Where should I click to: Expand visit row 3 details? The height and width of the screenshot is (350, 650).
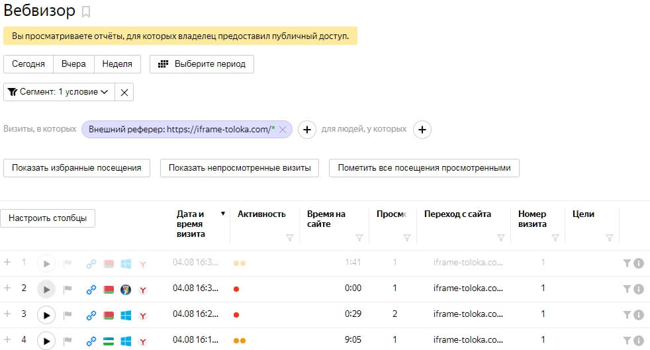(x=7, y=314)
